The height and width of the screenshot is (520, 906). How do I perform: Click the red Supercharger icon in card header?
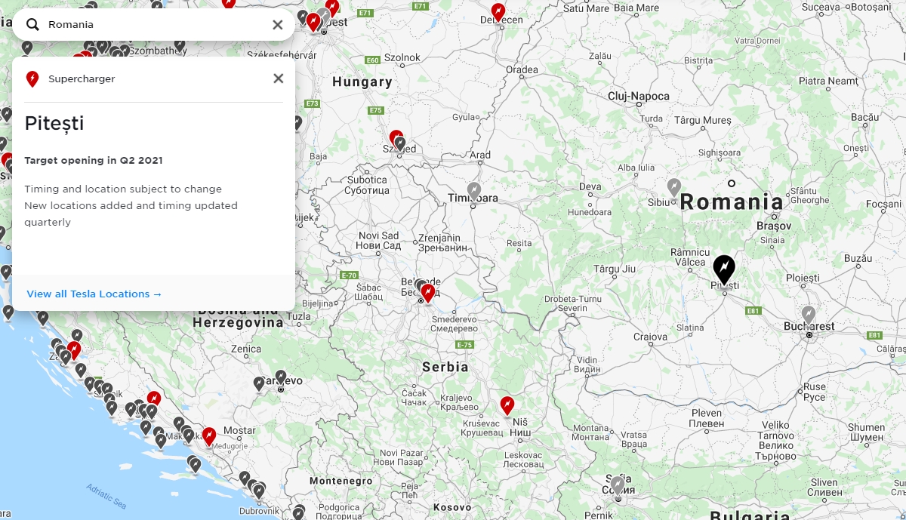coord(32,79)
